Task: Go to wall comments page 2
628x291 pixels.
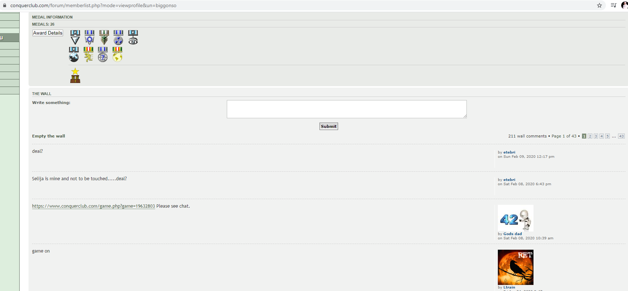Action: [590, 136]
